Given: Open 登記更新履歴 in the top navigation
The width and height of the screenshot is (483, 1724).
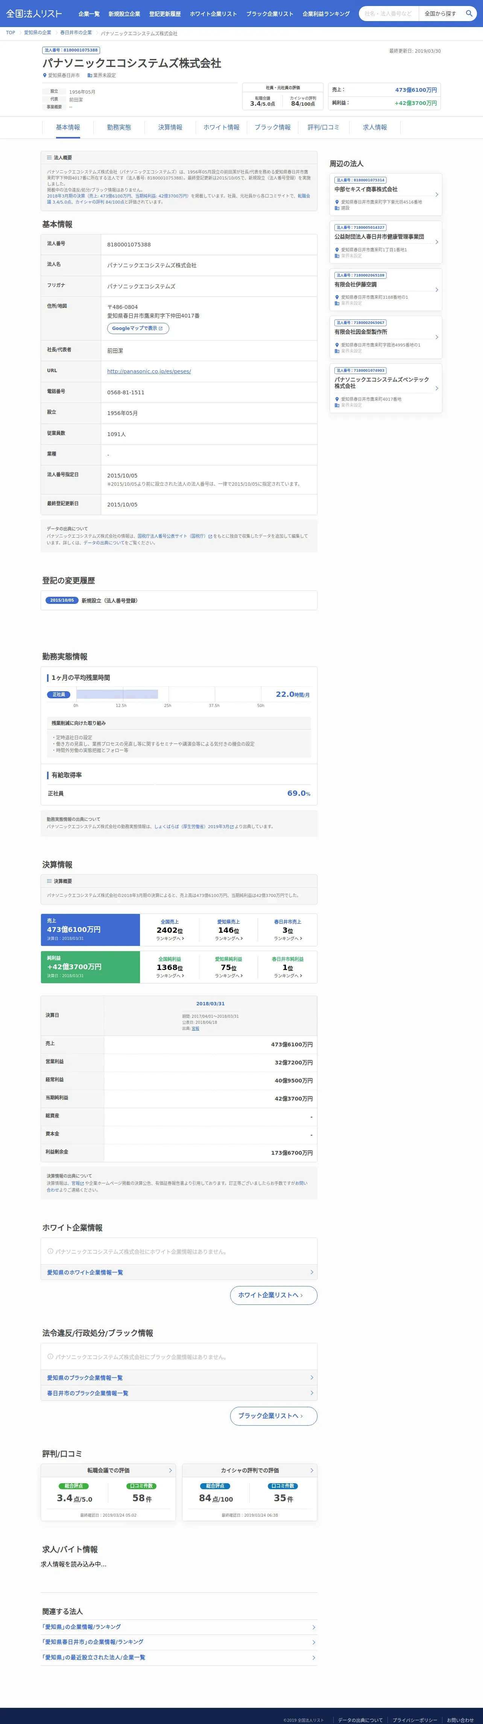Looking at the screenshot, I should 164,14.
